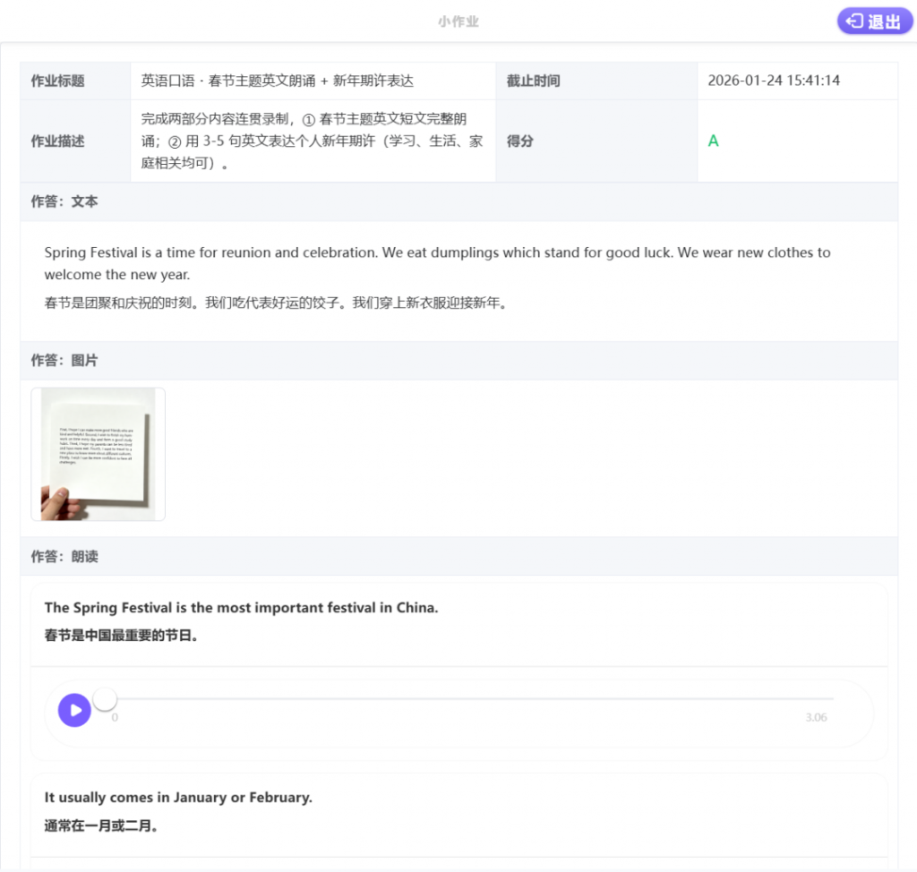
Task: Click the 3.06 audio duration label
Action: point(816,717)
